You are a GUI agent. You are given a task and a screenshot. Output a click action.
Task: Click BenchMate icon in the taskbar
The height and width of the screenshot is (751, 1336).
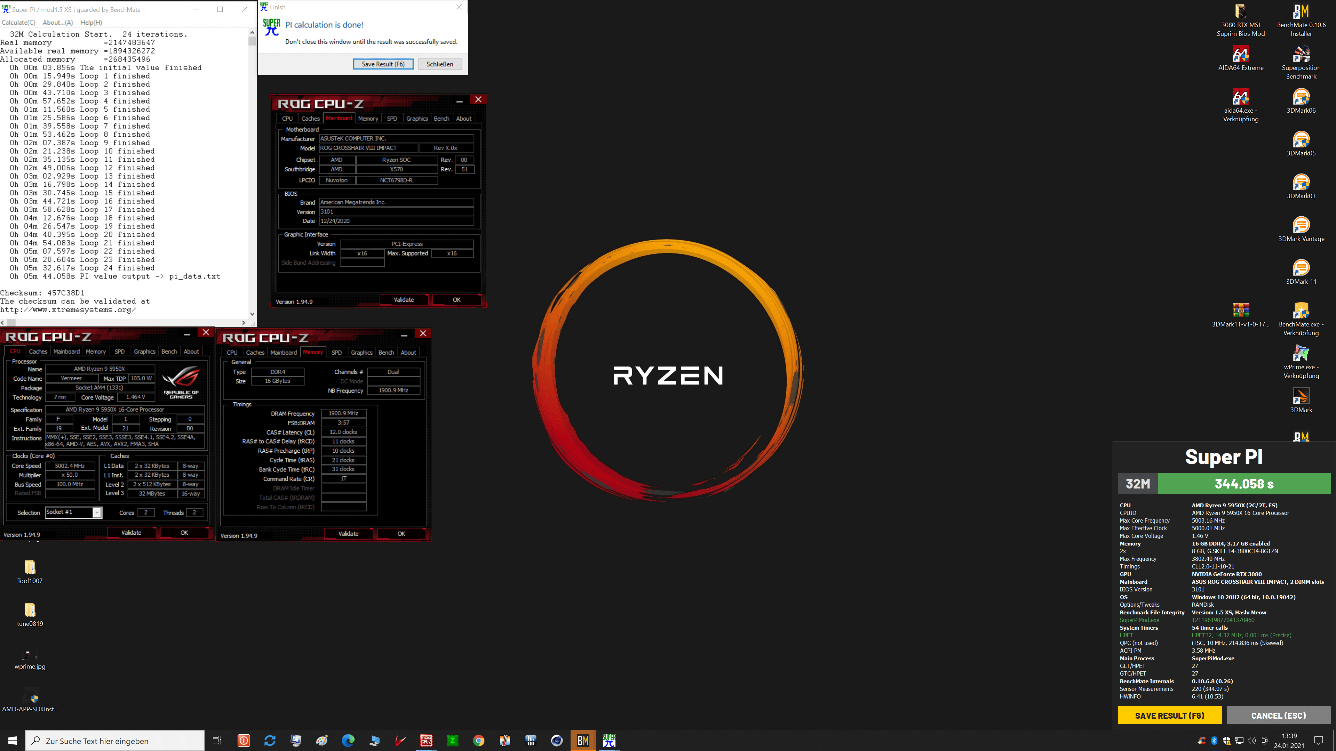tap(583, 741)
